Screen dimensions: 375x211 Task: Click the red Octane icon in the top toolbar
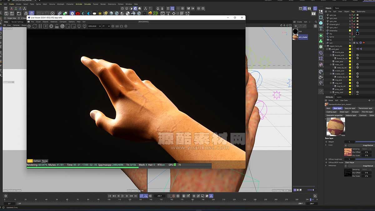[77, 13]
